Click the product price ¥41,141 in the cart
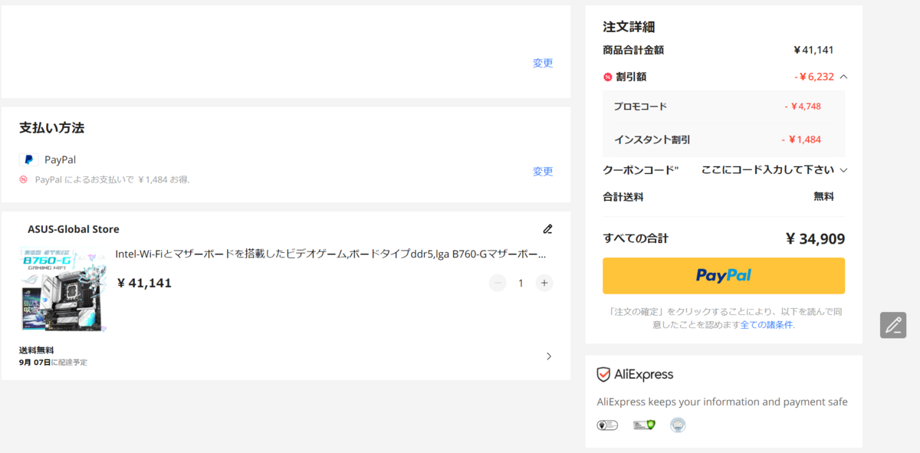 (144, 283)
